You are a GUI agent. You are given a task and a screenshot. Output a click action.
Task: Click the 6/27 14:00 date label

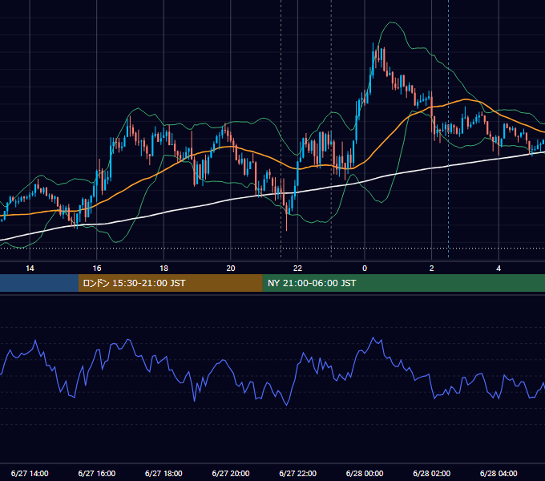(x=30, y=473)
